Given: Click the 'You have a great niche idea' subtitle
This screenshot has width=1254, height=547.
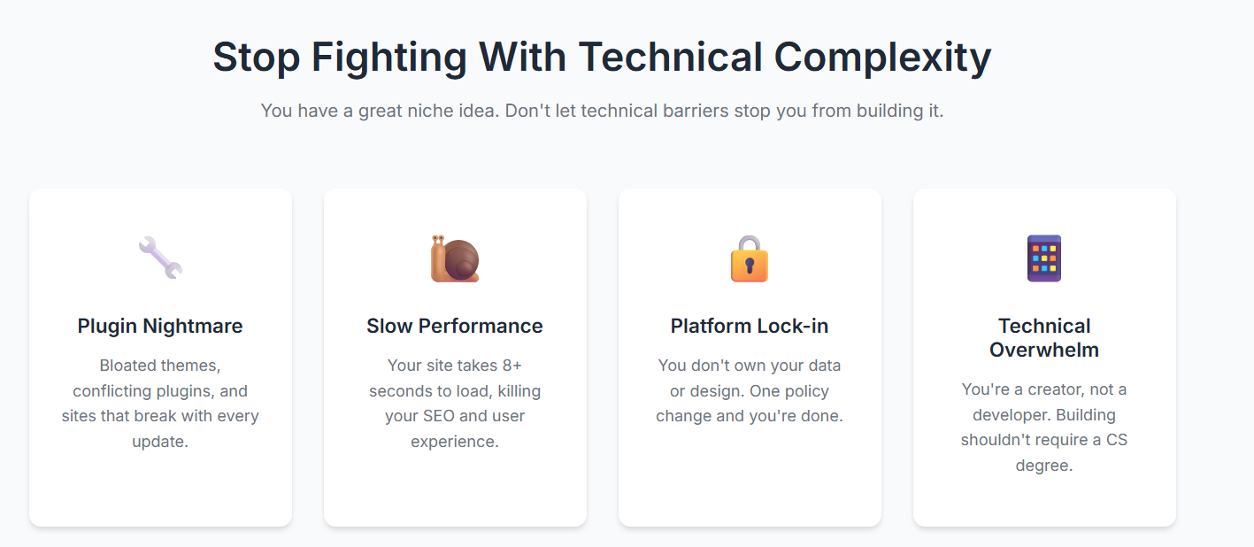Looking at the screenshot, I should click(602, 112).
